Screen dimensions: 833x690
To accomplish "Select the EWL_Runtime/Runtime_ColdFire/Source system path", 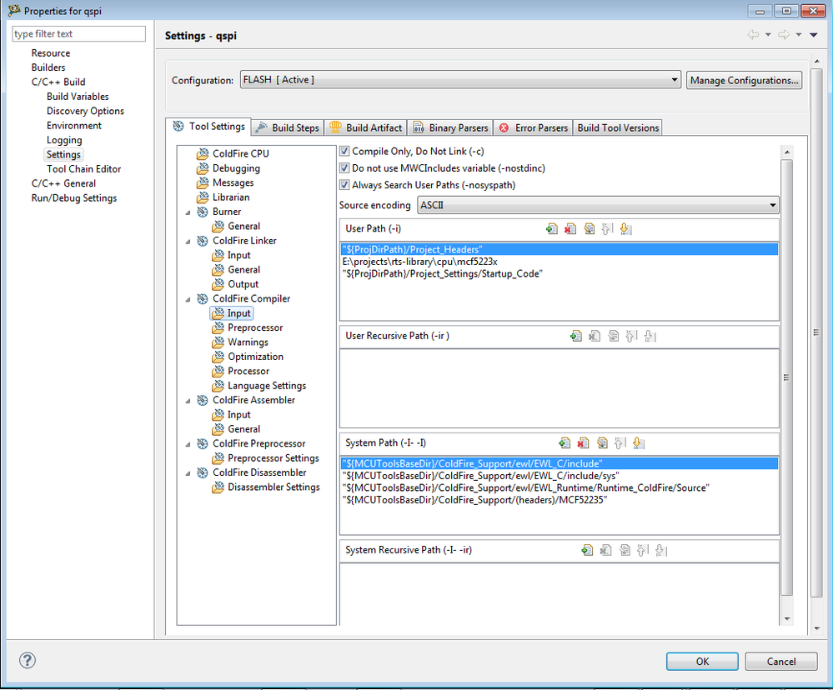I will pos(526,488).
